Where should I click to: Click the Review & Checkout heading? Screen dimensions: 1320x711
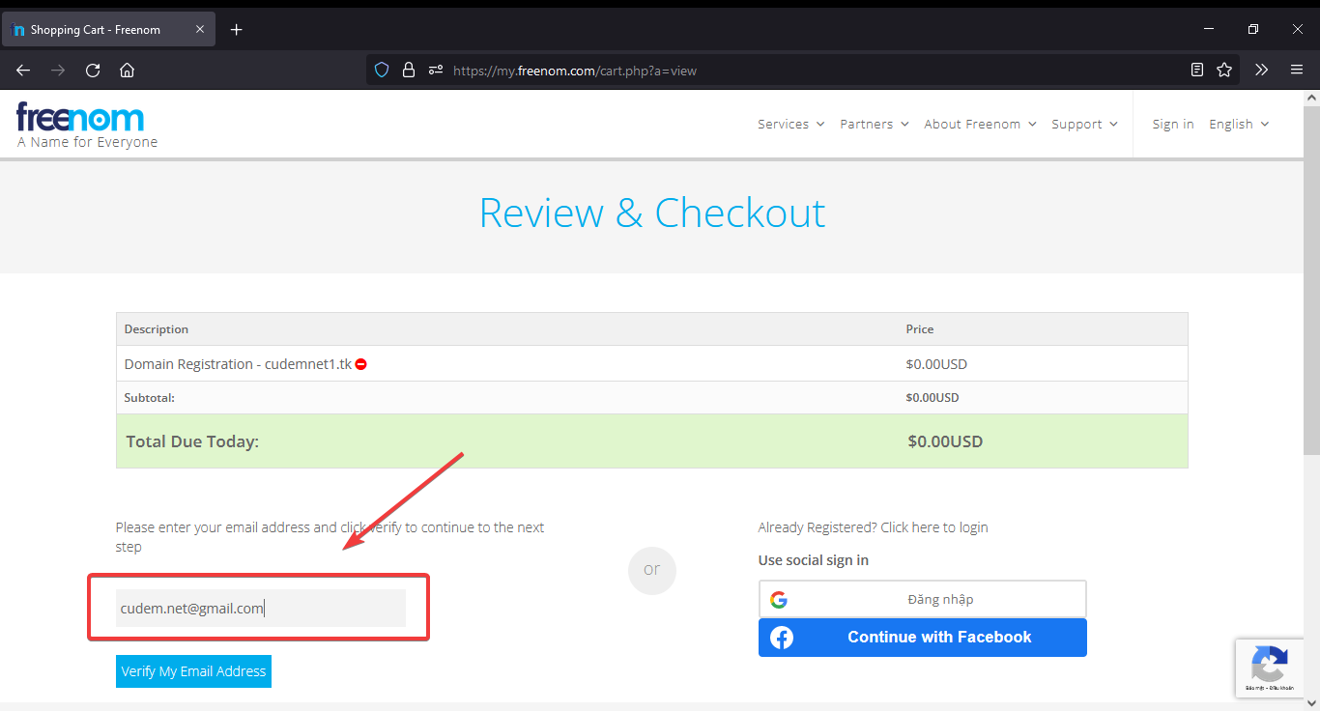652,213
